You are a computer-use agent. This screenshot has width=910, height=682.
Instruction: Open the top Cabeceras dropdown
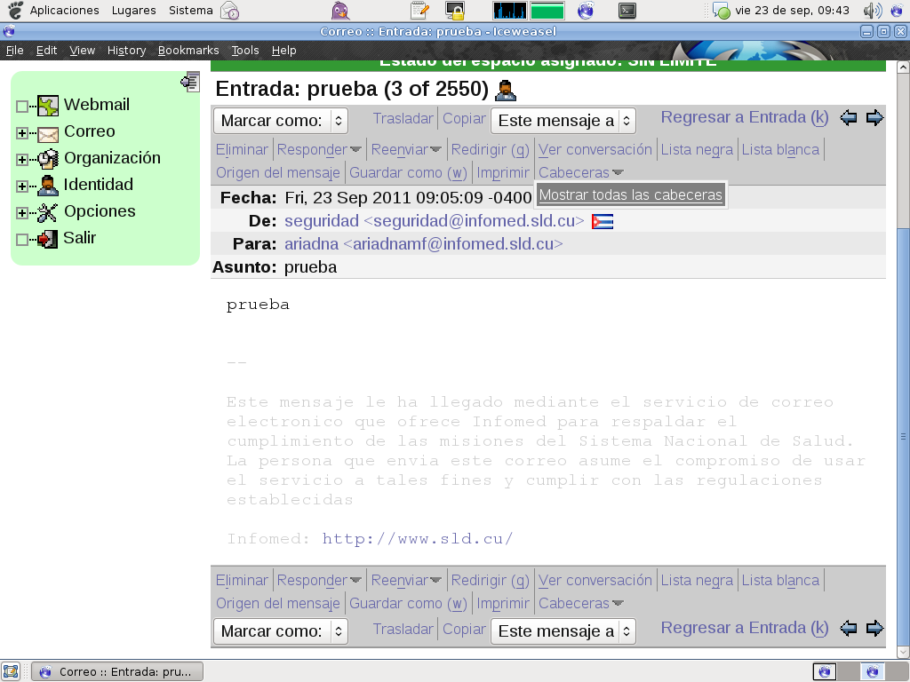(581, 173)
